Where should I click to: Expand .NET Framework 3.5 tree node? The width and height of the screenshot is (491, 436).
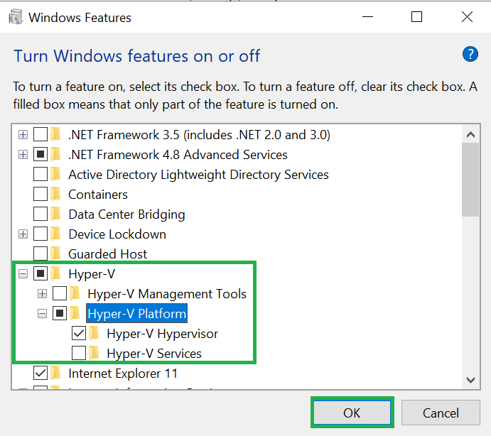(x=23, y=135)
